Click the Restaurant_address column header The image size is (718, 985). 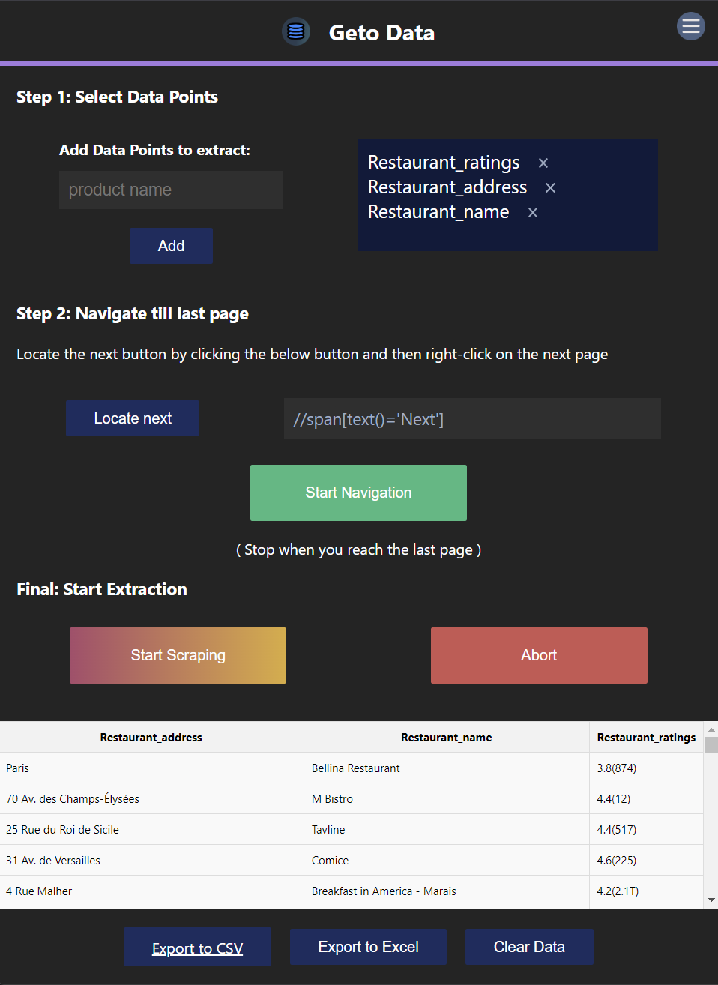(x=151, y=738)
